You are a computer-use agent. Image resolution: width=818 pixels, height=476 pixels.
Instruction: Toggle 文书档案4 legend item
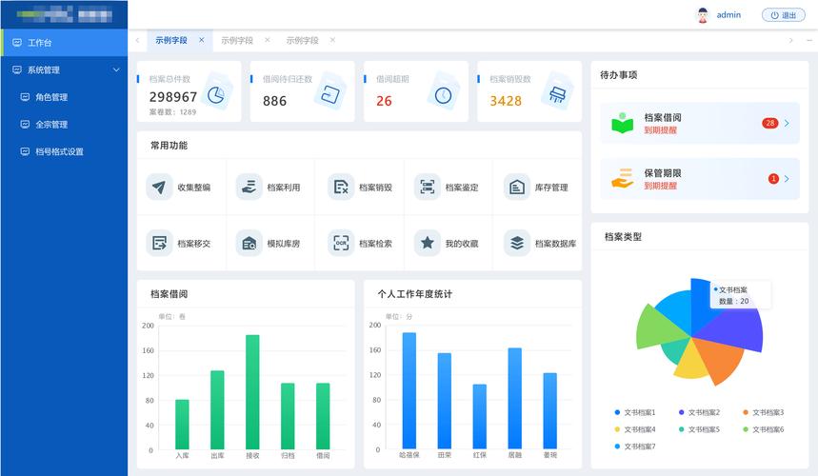tap(635, 429)
